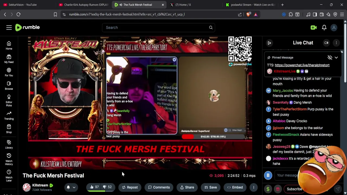Screen dimensions: 347x195
Task: Click the Brave Shields lion icon
Action: tap(248, 14)
